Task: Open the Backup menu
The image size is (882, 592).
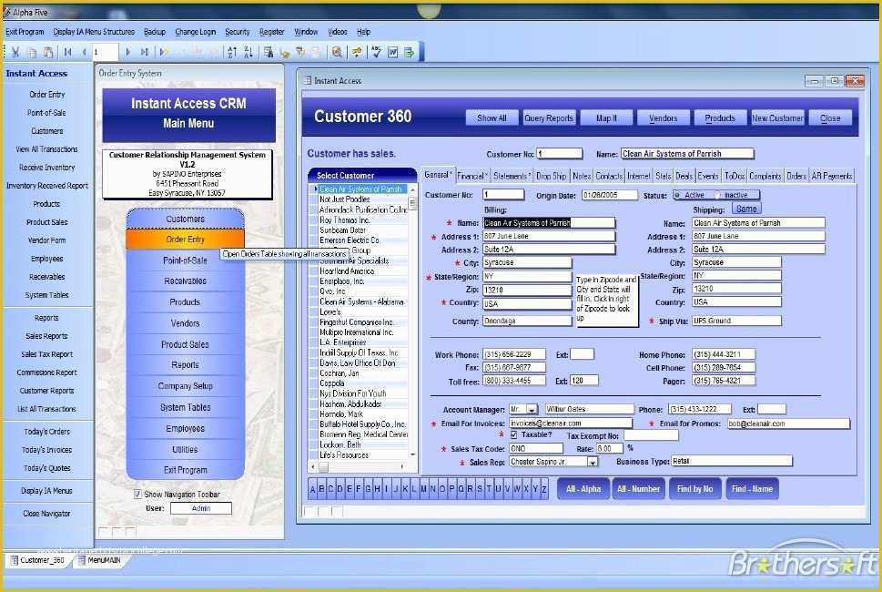Action: [x=154, y=32]
